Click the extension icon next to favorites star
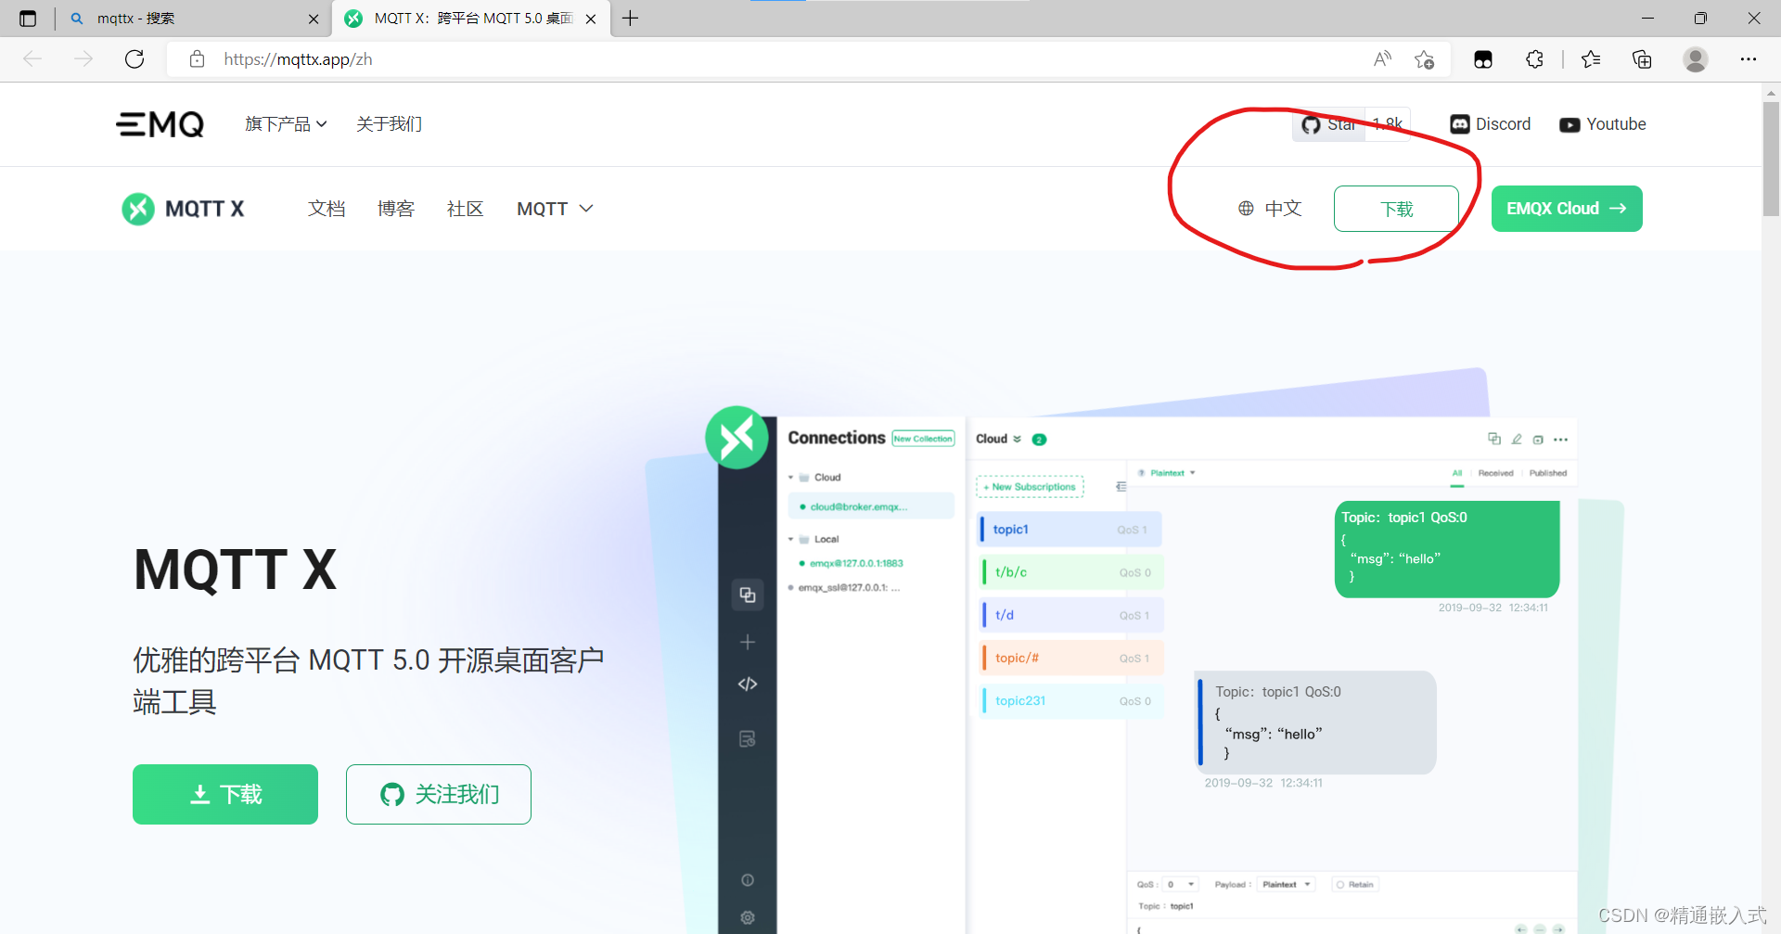Image resolution: width=1781 pixels, height=934 pixels. click(x=1483, y=59)
